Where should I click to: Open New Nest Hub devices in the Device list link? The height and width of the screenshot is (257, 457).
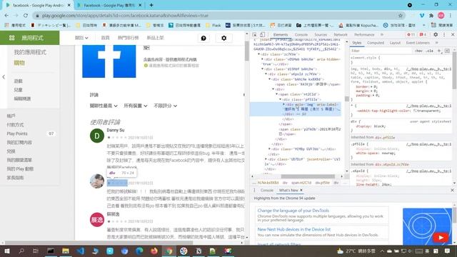[293, 229]
